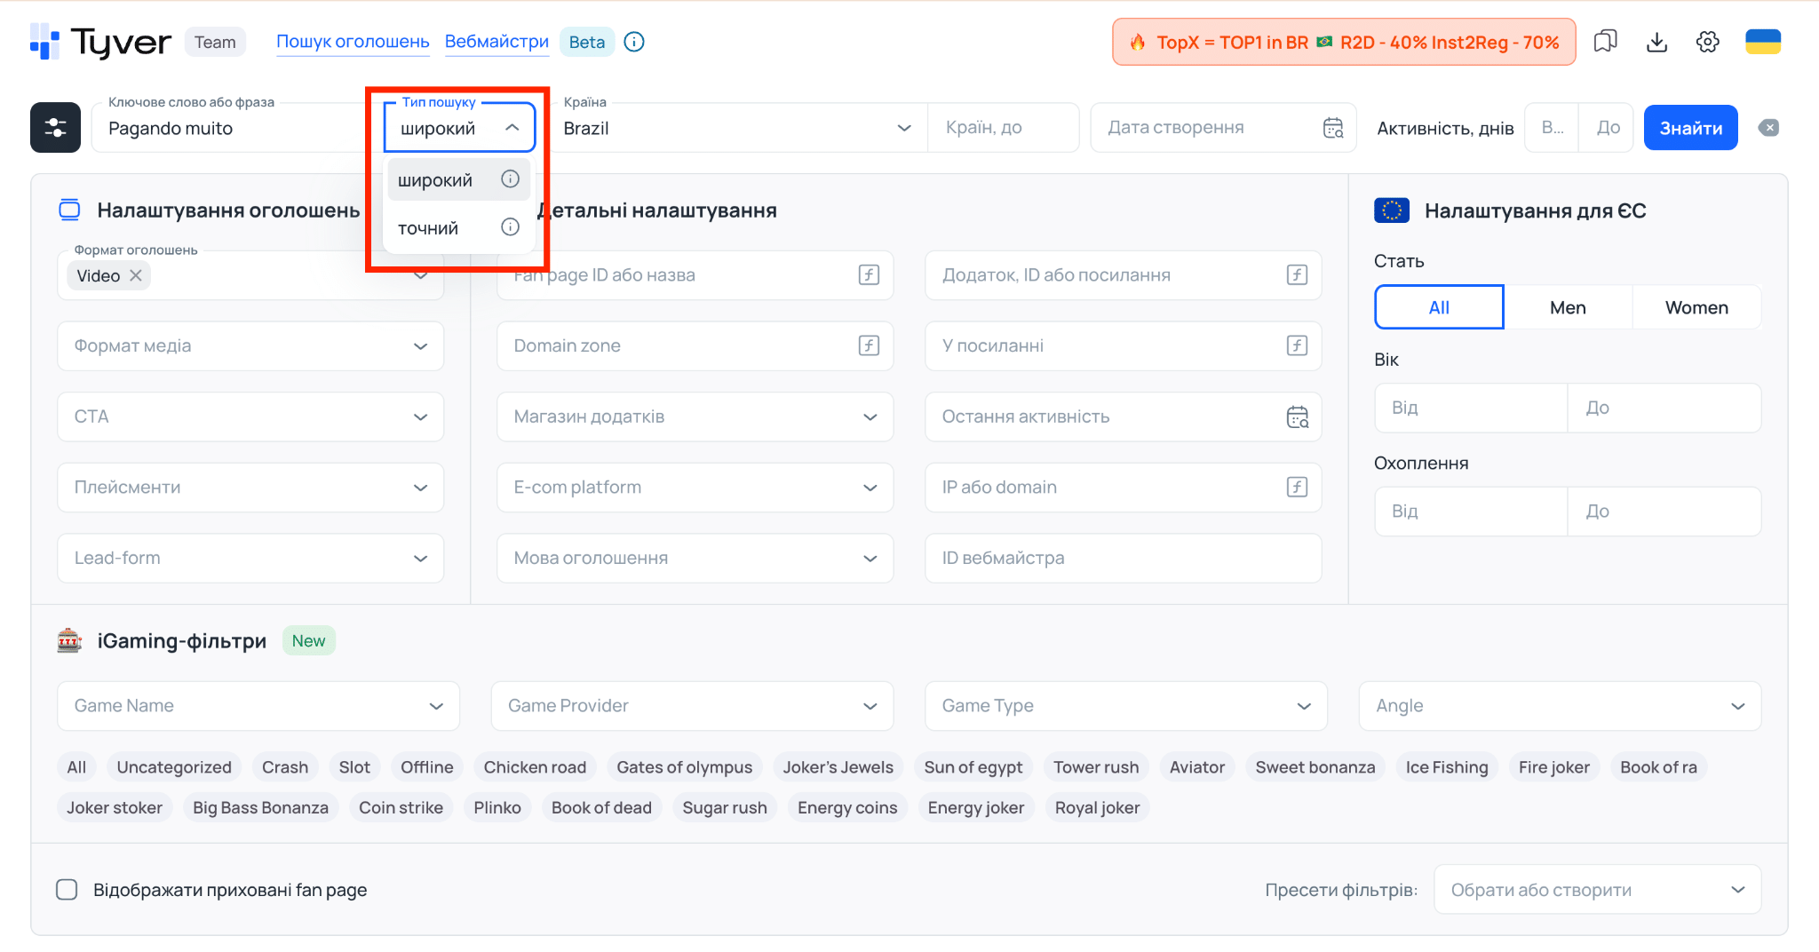Click function icon in Fan page ID field
Image resolution: width=1819 pixels, height=952 pixels.
pos(869,275)
